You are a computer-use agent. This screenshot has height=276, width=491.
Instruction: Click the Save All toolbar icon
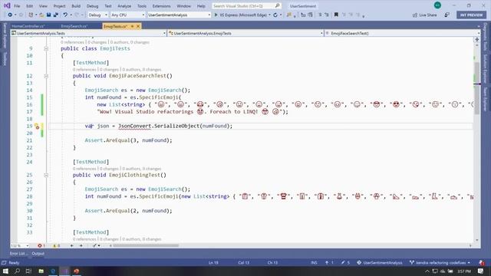(56, 15)
